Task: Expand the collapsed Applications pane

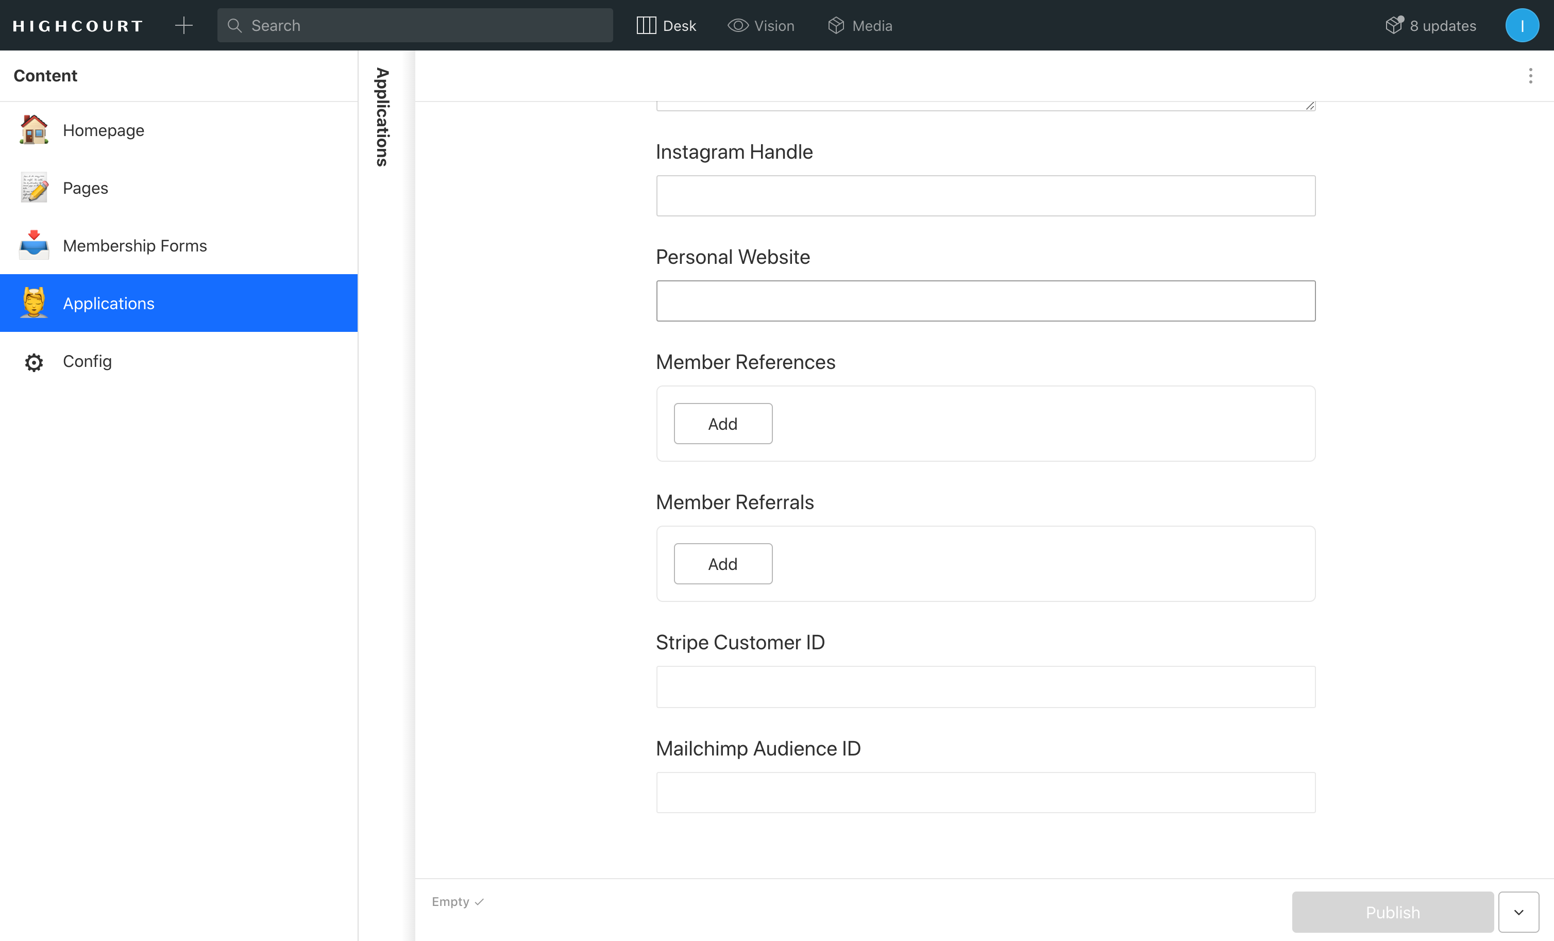Action: click(x=382, y=117)
